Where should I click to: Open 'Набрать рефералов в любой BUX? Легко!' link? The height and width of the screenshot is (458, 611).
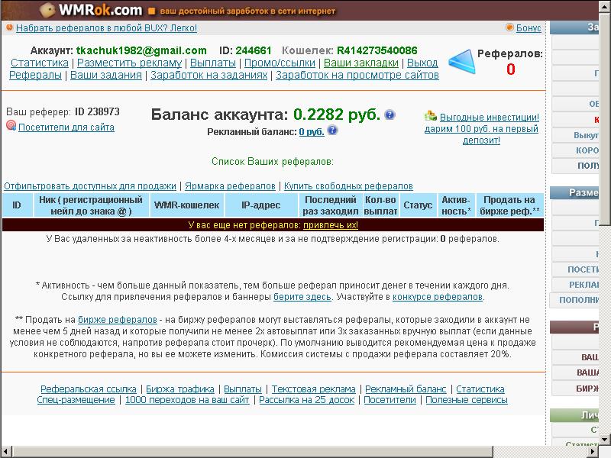pyautogui.click(x=106, y=28)
